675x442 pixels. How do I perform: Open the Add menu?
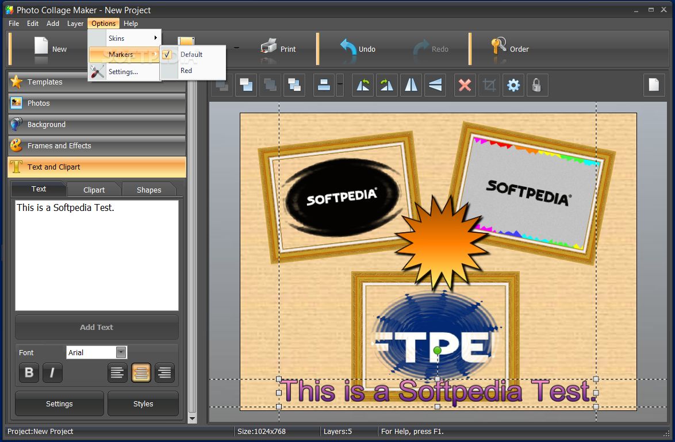(x=53, y=23)
